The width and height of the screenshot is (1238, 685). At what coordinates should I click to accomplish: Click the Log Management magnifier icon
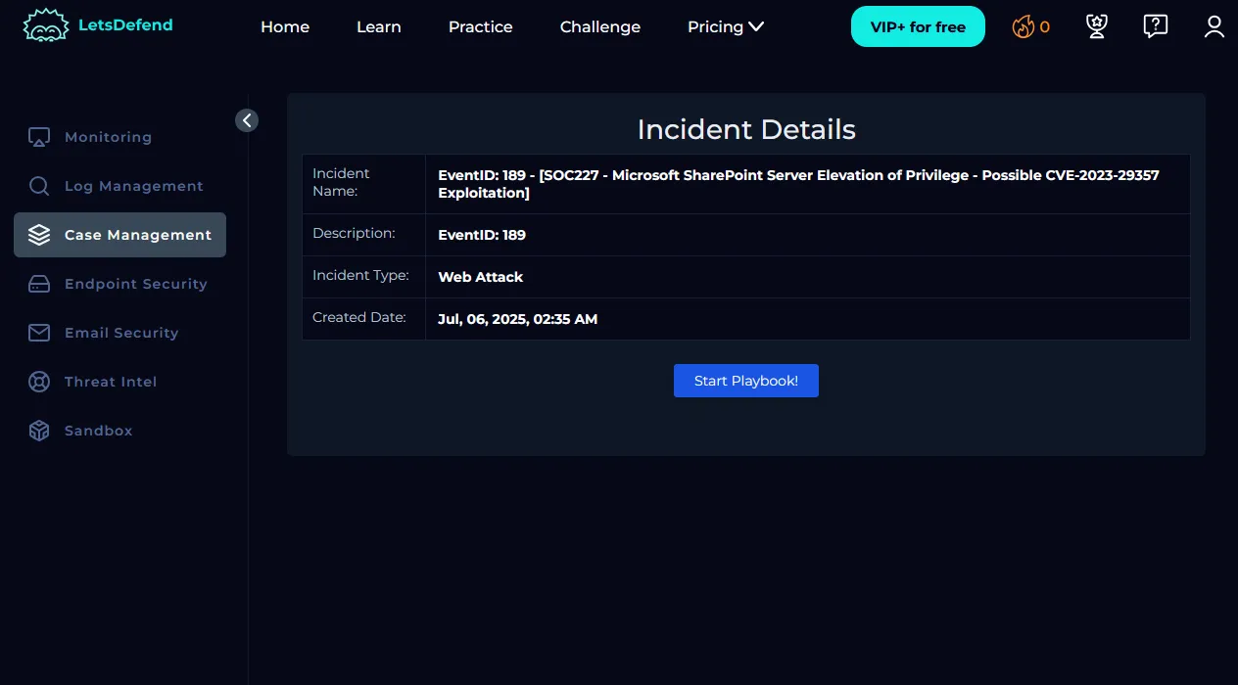[x=39, y=186]
